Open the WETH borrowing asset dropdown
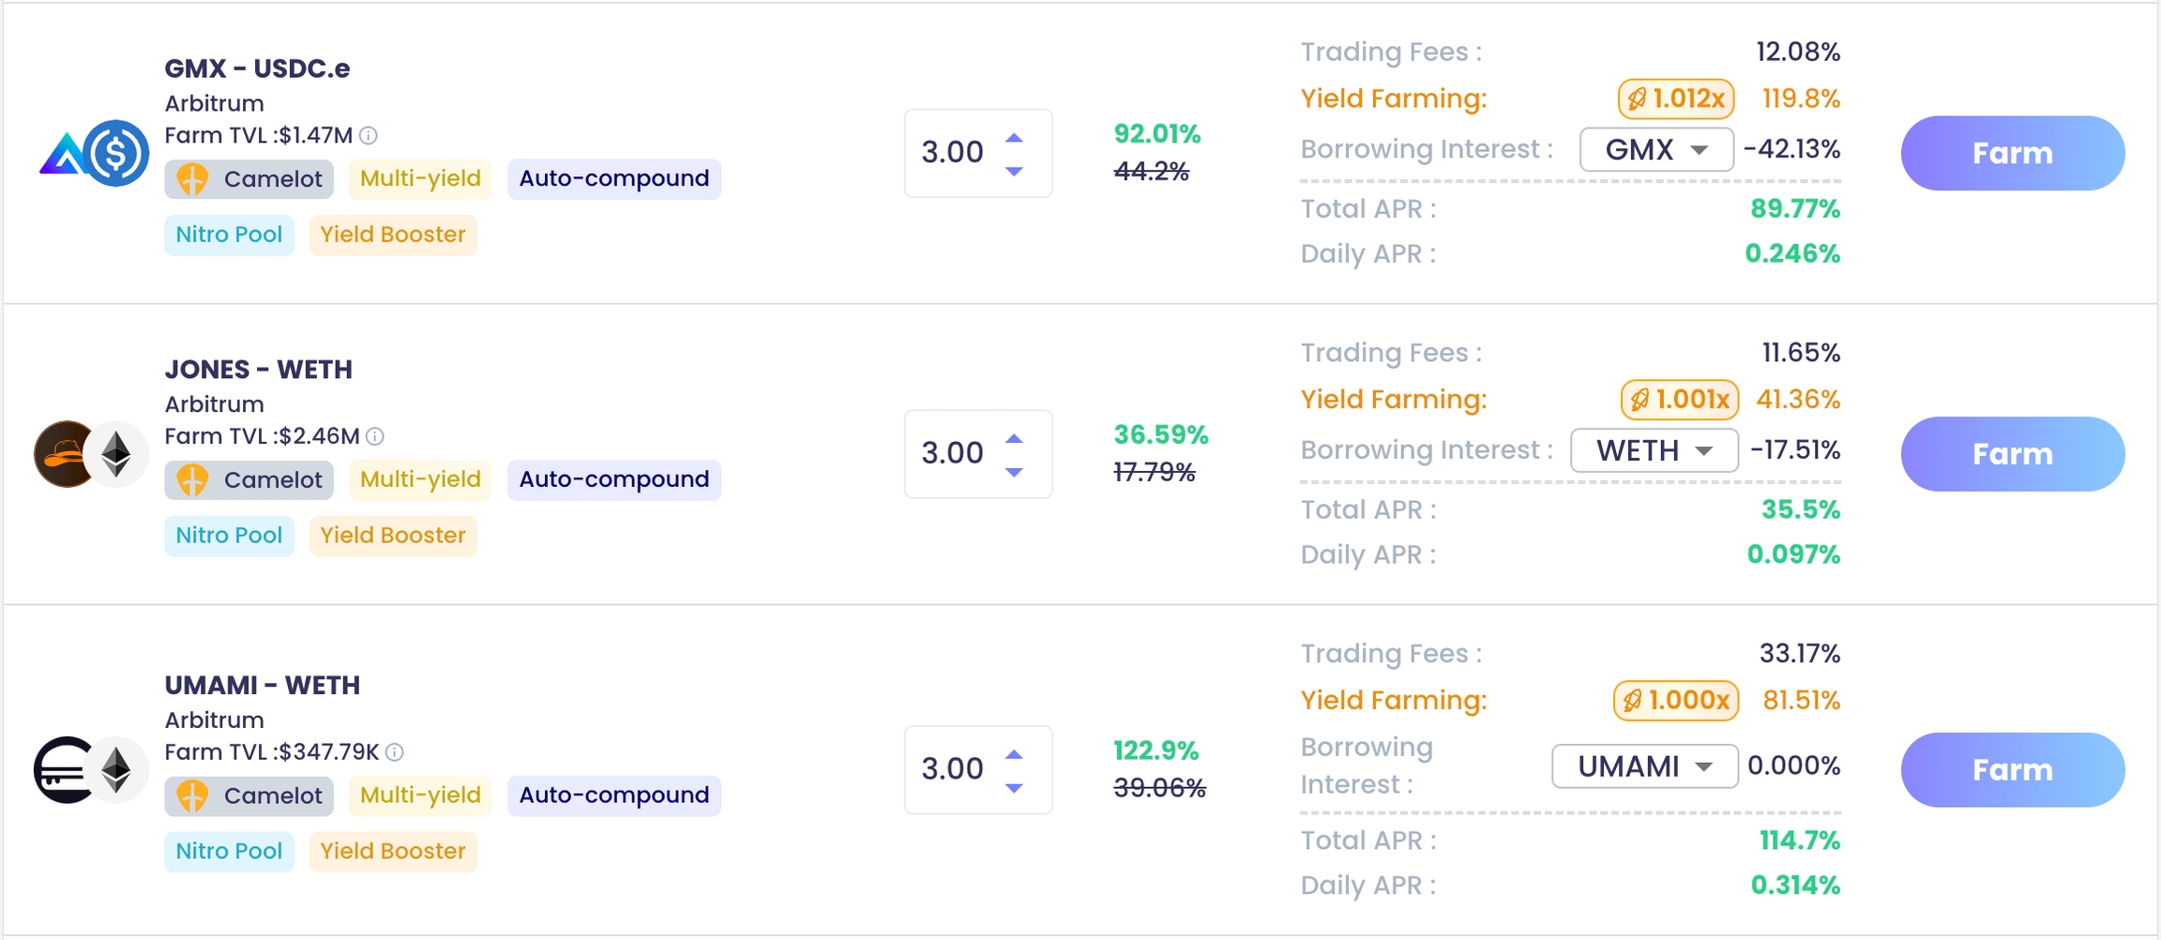The image size is (2161, 940). (x=1654, y=450)
